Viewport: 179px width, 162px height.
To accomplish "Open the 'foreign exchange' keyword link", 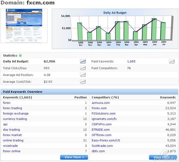I will [16, 114].
